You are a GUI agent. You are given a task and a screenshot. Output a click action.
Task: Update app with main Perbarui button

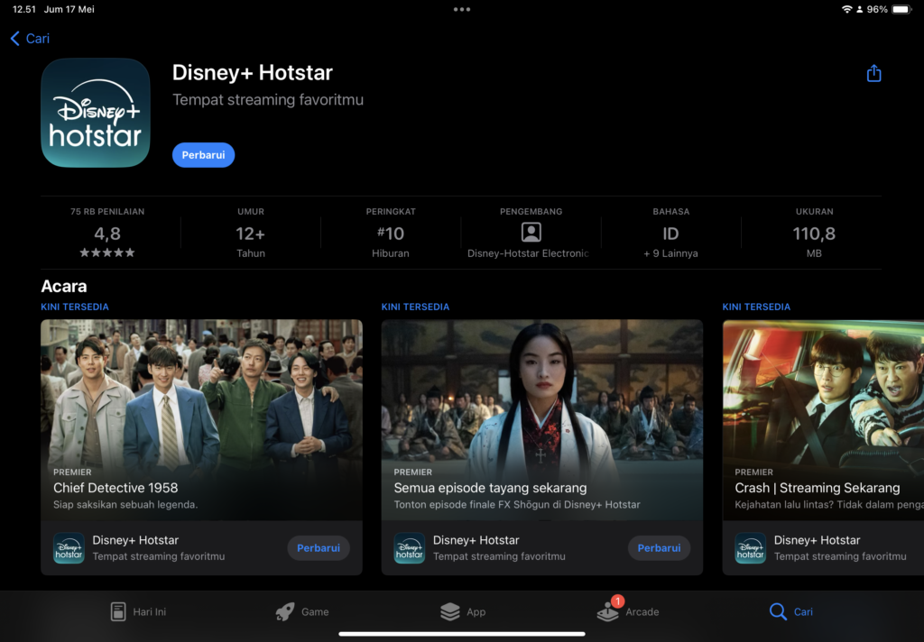[x=203, y=155]
